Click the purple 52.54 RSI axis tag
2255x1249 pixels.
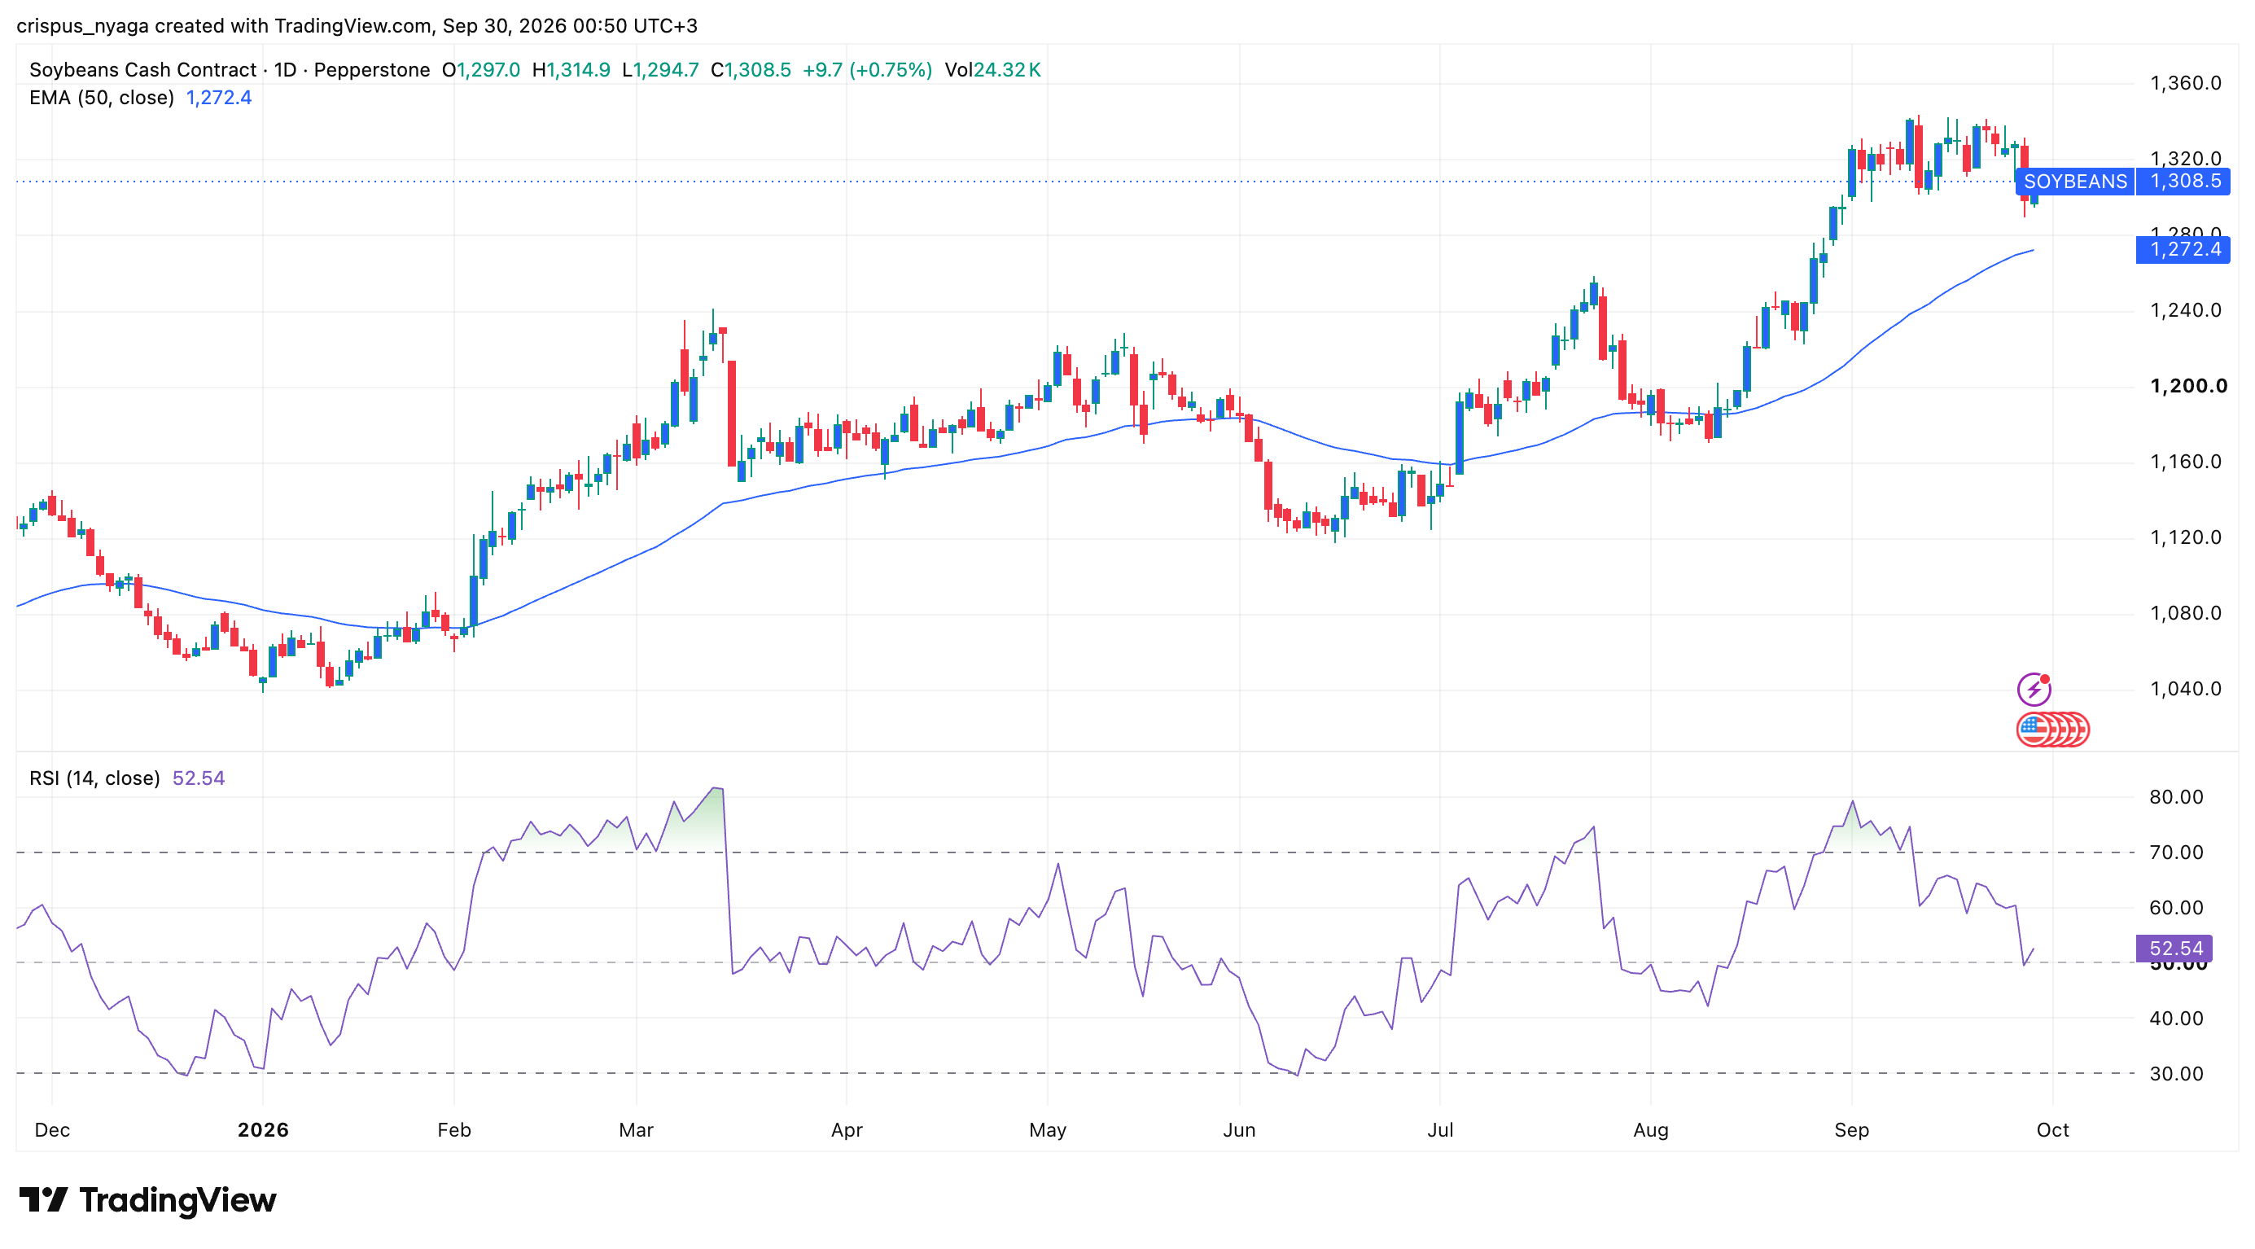pos(2175,949)
